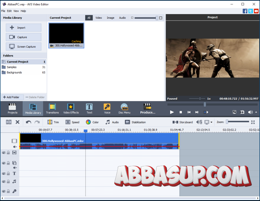Redo the last undone action
The image size is (260, 201).
(x=37, y=122)
